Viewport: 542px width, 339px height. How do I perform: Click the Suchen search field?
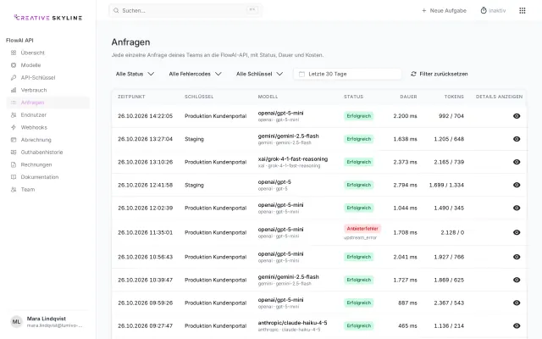coord(185,11)
